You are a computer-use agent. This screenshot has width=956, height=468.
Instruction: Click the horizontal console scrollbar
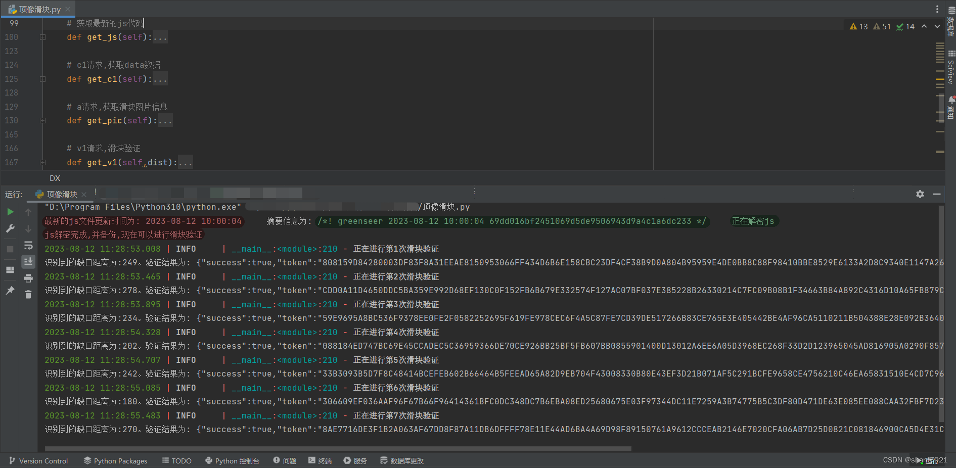click(x=338, y=449)
